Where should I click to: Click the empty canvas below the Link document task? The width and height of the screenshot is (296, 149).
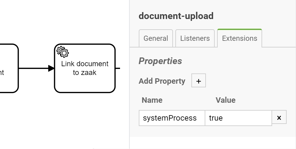[85, 121]
